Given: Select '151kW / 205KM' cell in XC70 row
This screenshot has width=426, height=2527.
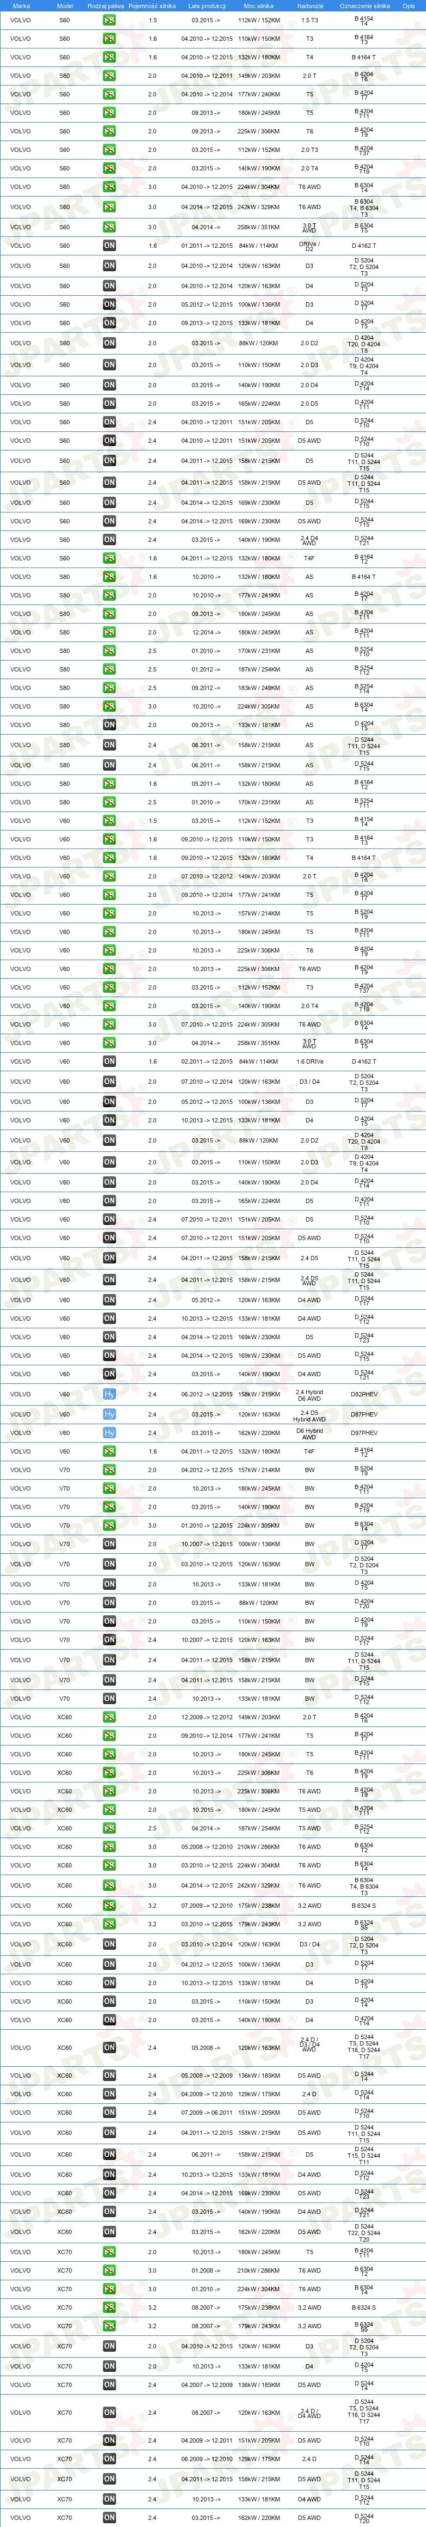Looking at the screenshot, I should click(x=258, y=2440).
